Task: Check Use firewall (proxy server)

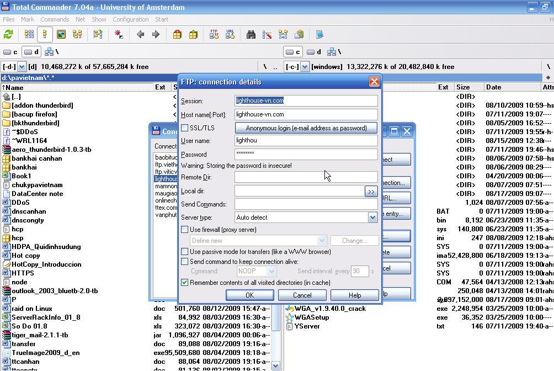Action: pos(184,230)
